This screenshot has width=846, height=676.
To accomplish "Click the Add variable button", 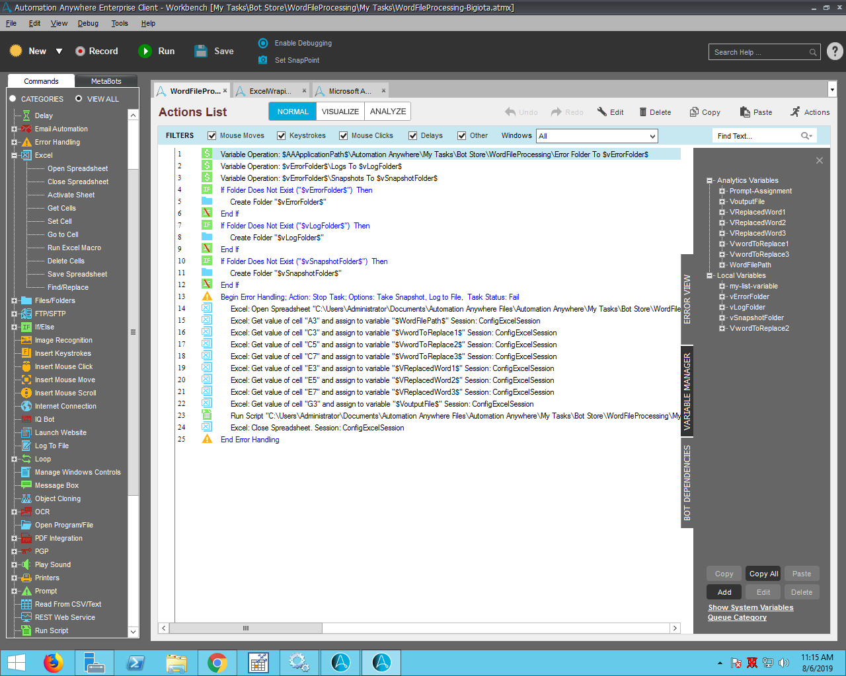I will point(724,592).
